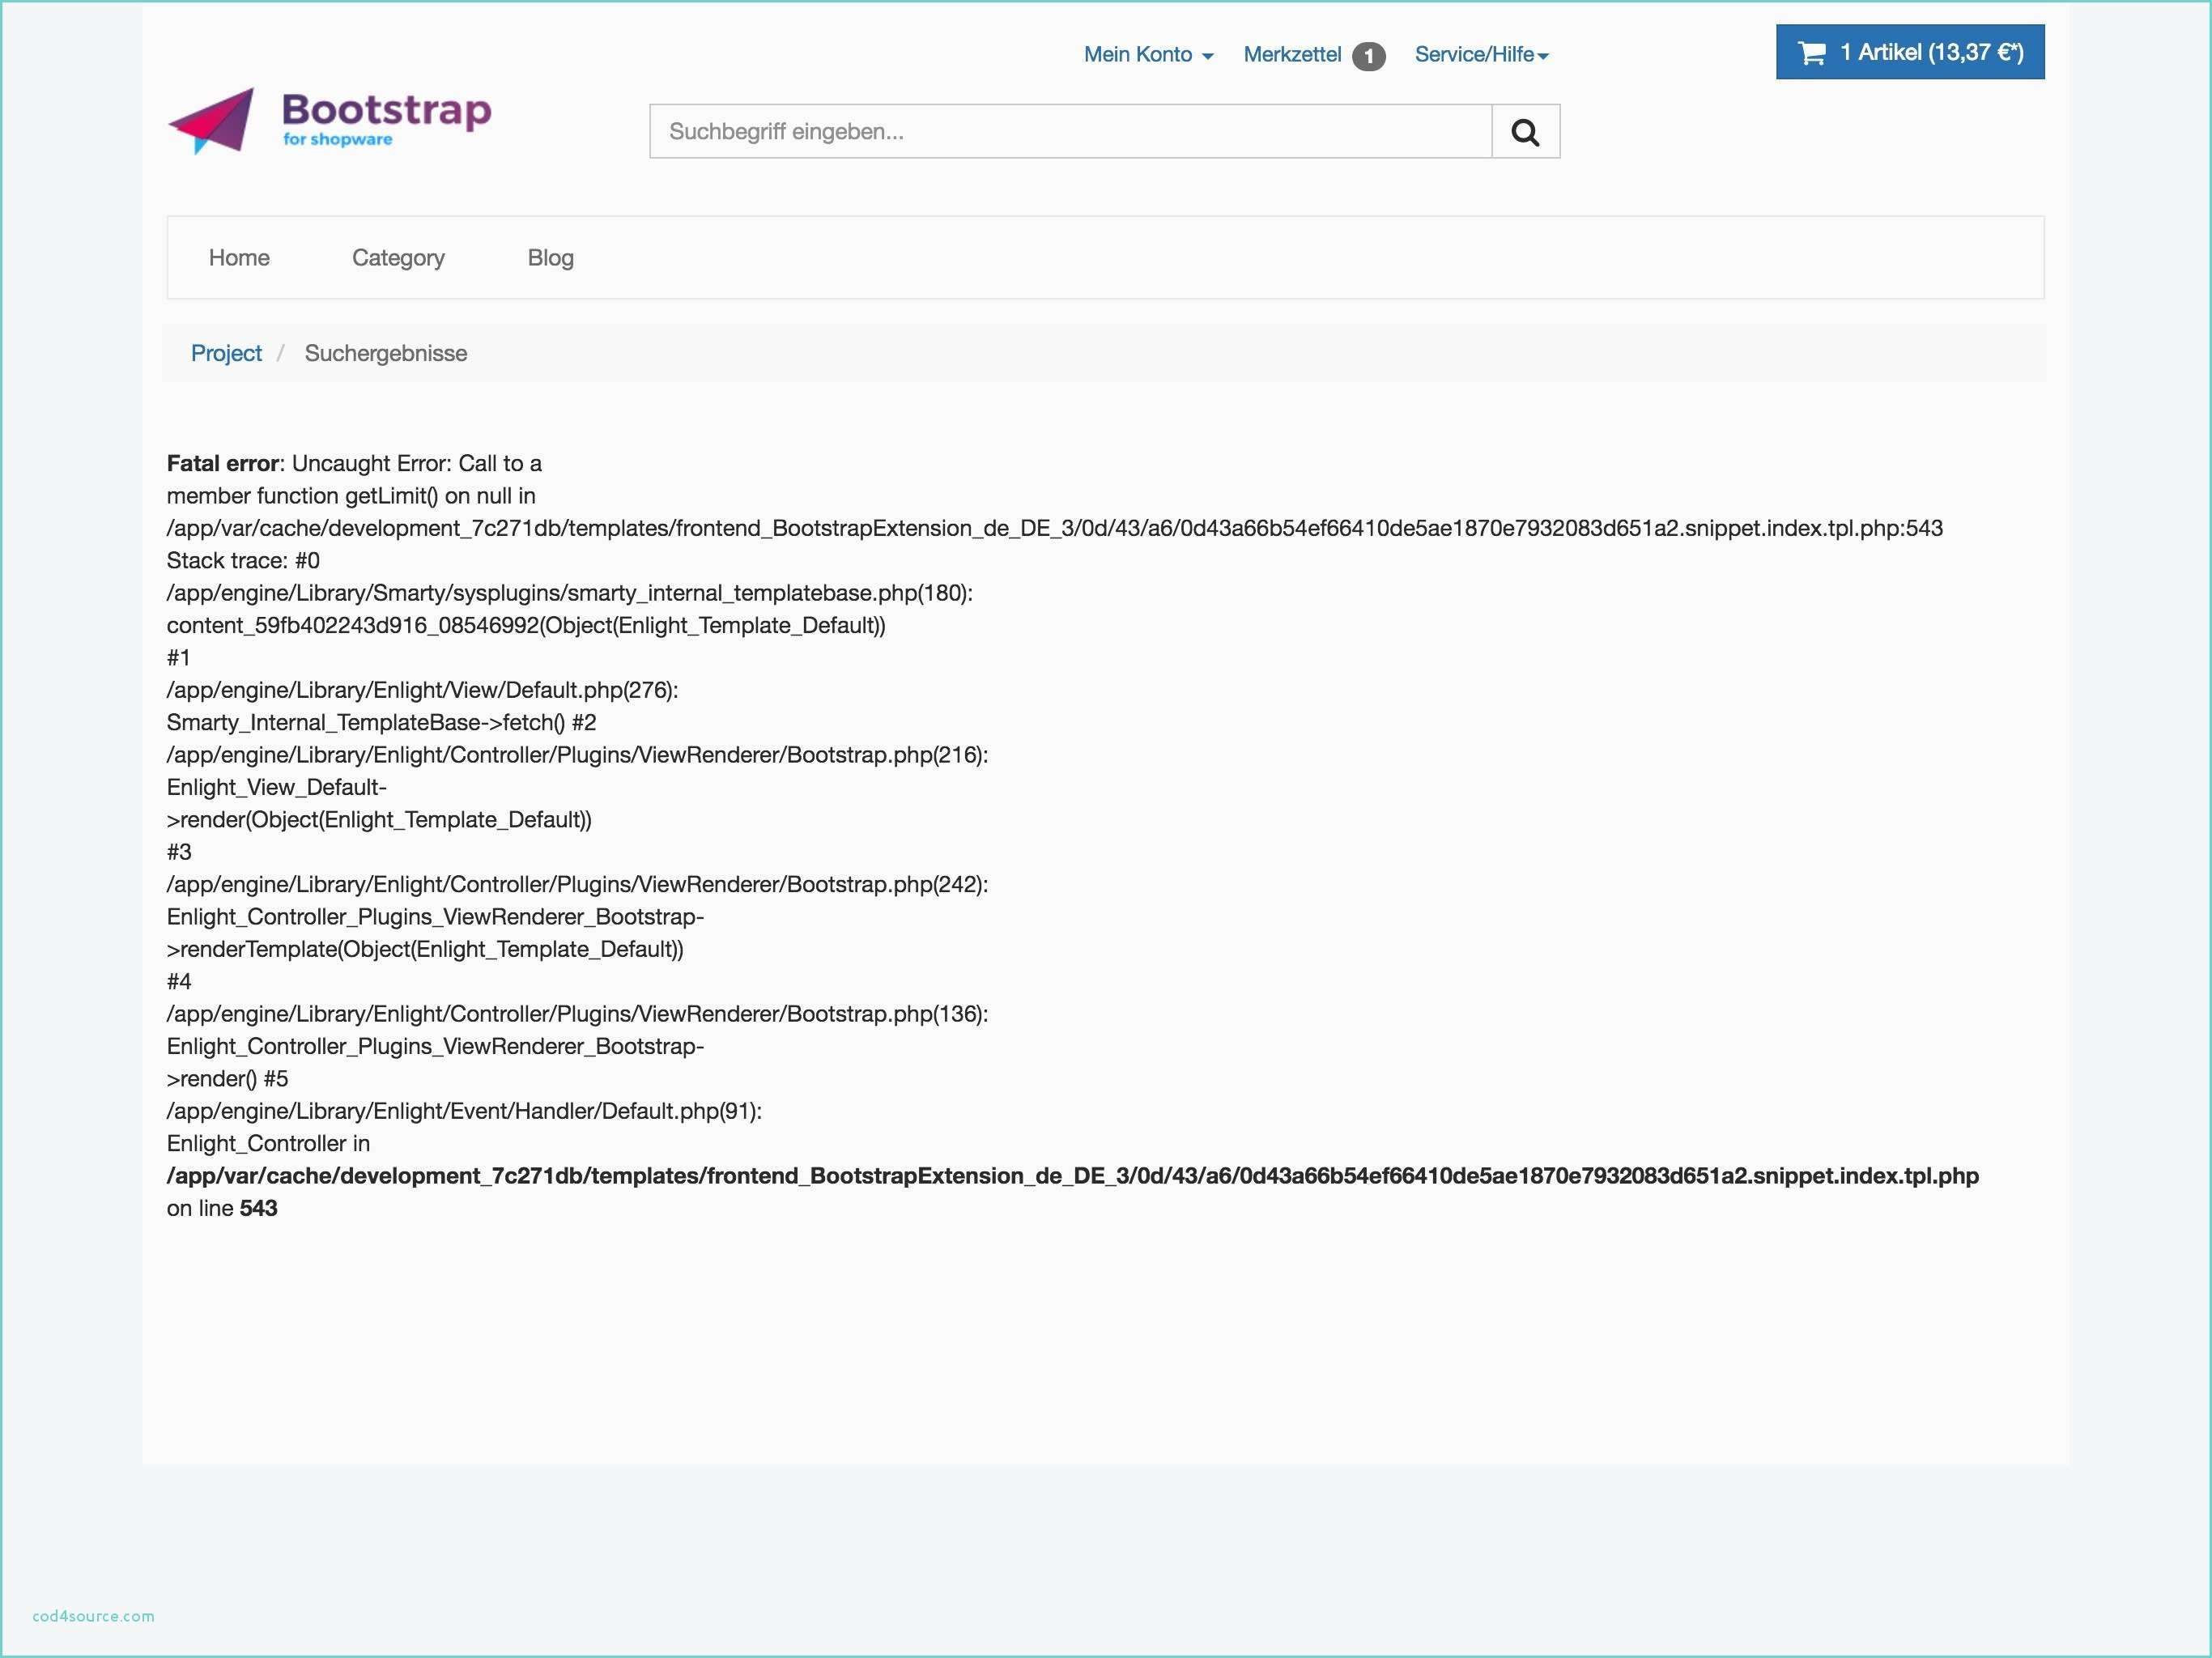Expand the Service/Hilfe menu

(1473, 55)
